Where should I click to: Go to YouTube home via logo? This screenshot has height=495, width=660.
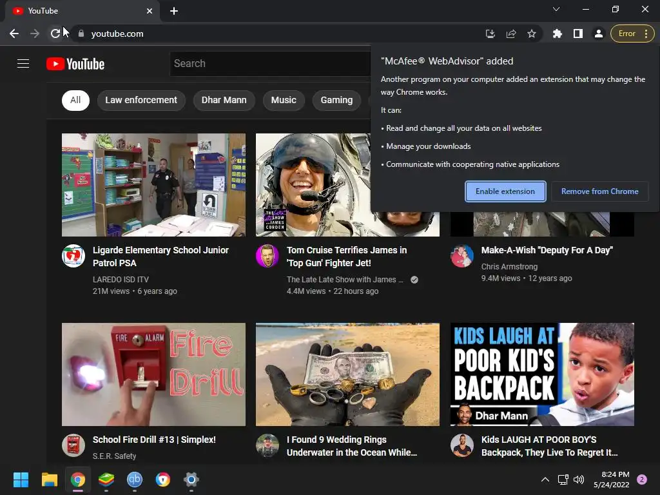[x=75, y=64]
